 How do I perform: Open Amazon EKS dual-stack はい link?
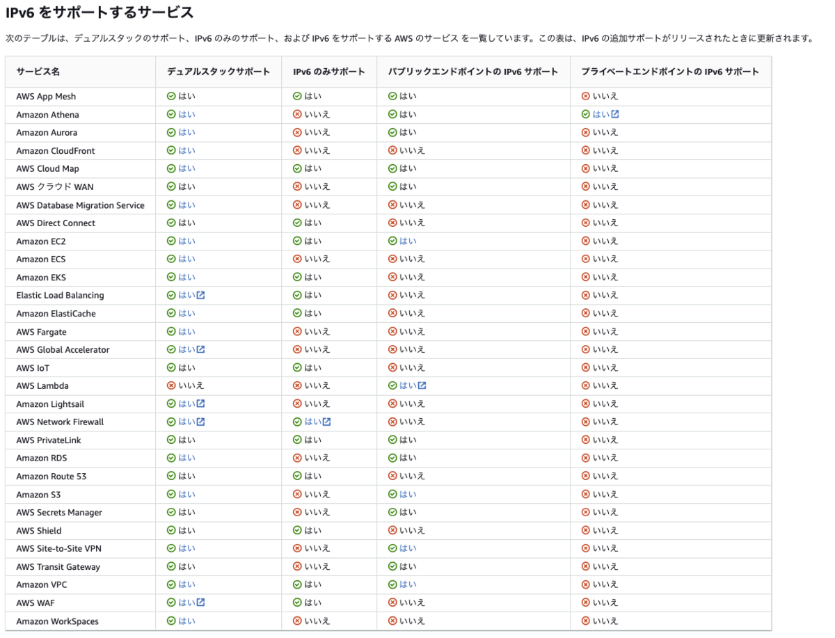(186, 277)
